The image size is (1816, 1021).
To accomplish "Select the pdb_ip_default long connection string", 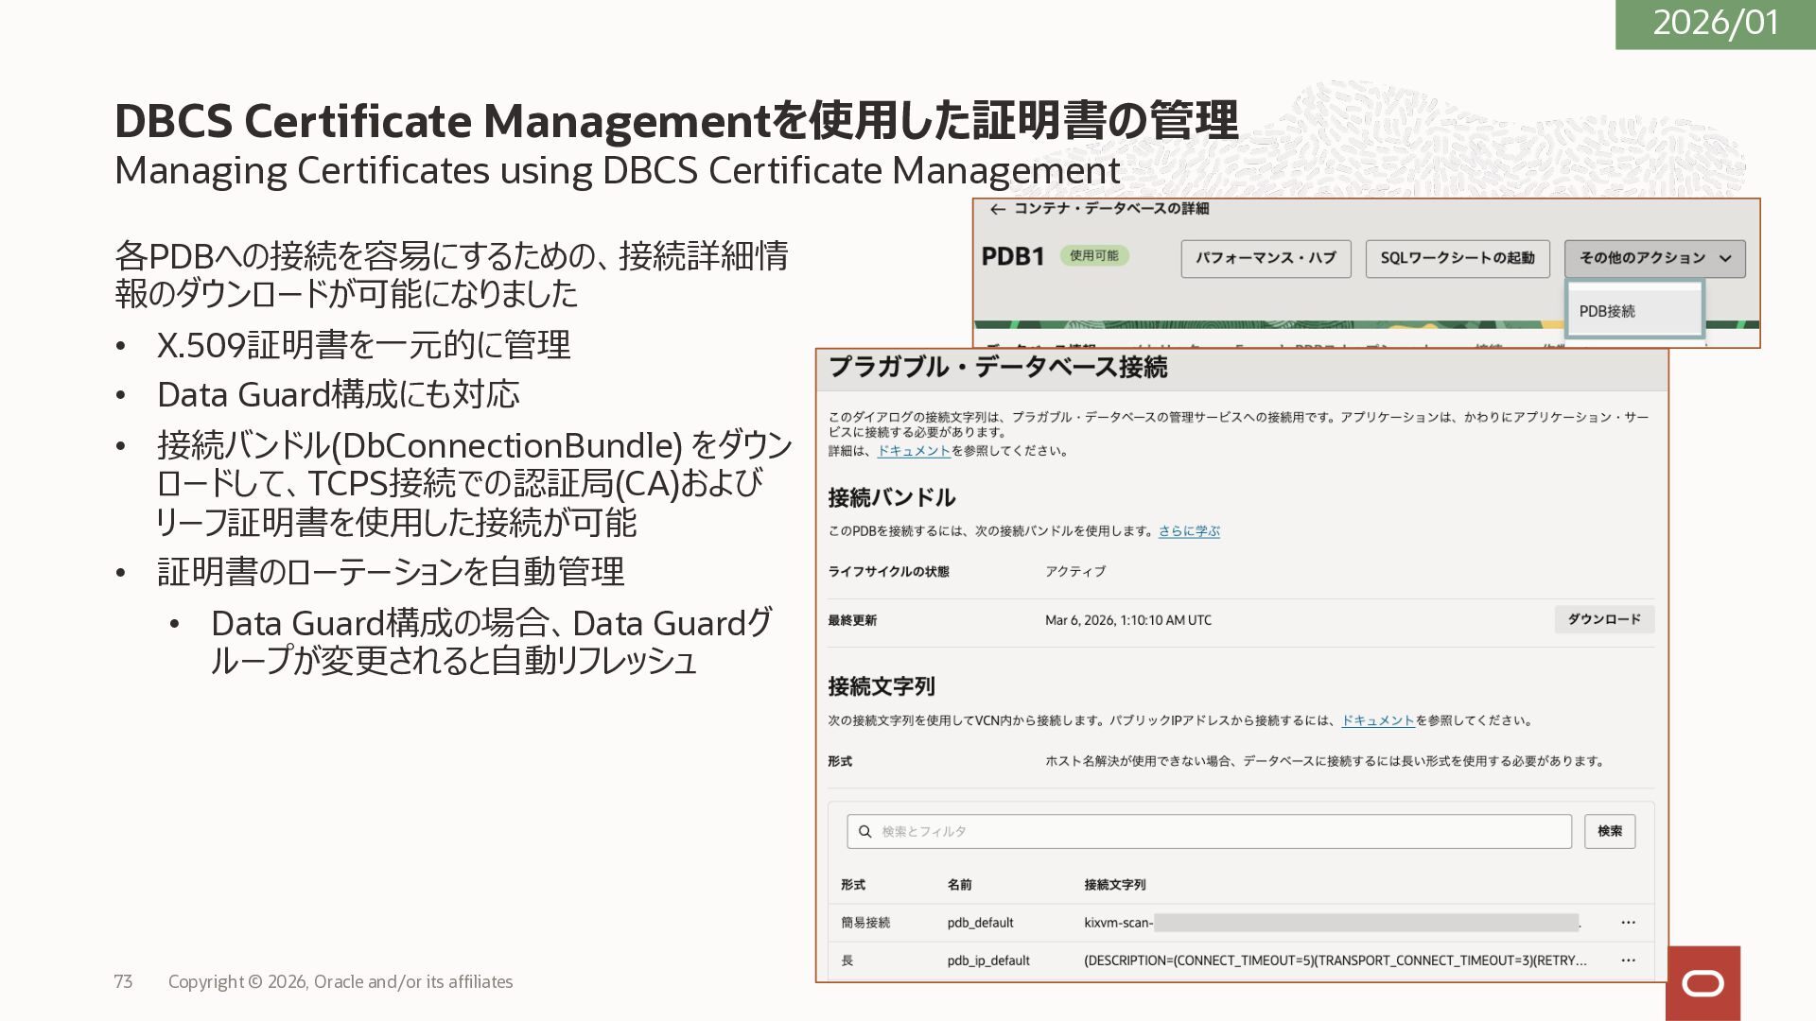I will pyautogui.click(x=1335, y=960).
